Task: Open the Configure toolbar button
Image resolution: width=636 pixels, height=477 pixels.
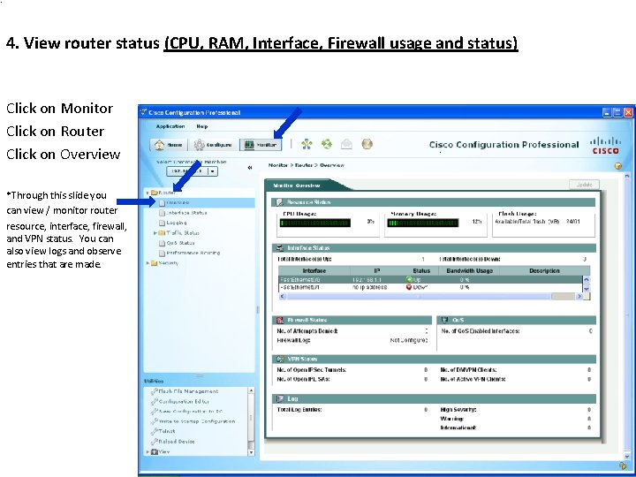Action: point(213,145)
